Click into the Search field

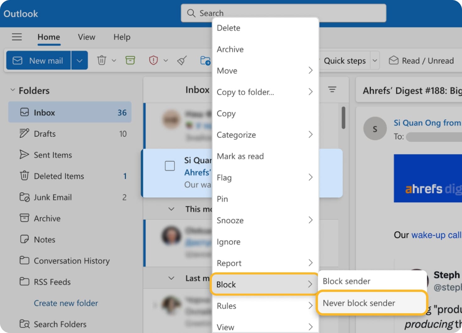coord(283,13)
